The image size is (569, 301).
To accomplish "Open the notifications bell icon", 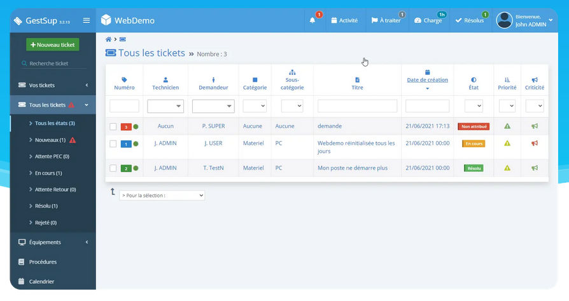I will pos(313,21).
